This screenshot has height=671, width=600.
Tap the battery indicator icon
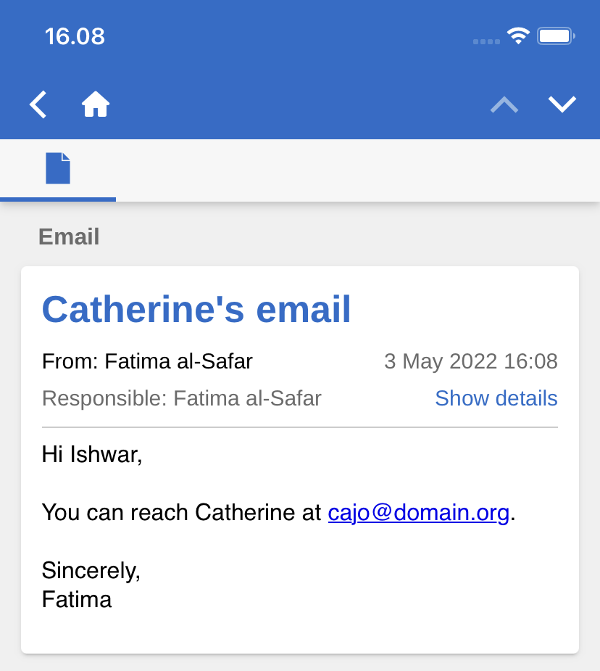(556, 36)
